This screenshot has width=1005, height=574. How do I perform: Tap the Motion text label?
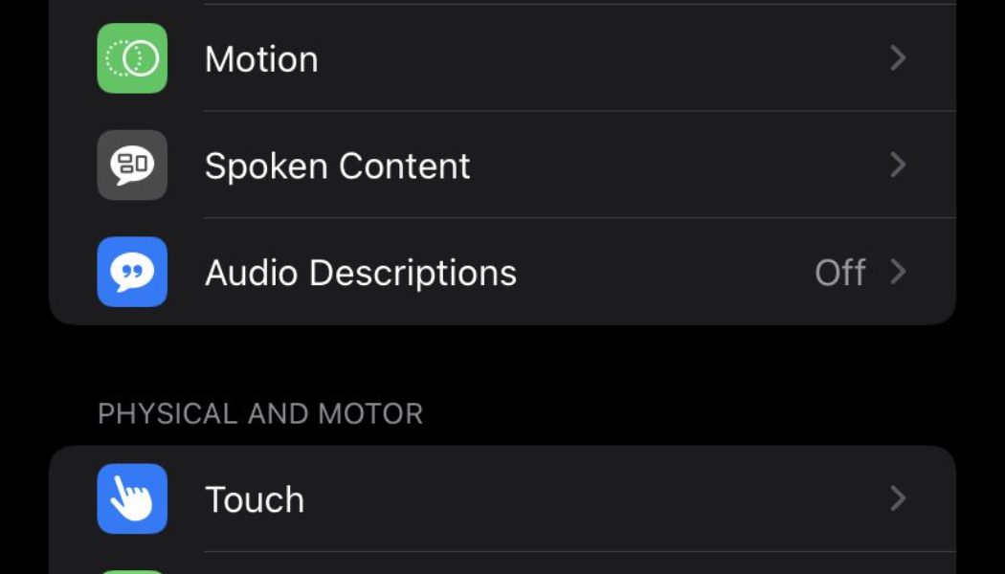(x=261, y=58)
